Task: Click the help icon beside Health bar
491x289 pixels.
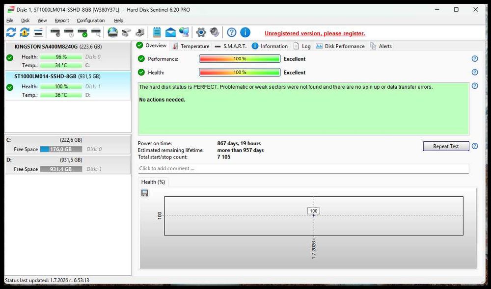Action: tap(475, 72)
